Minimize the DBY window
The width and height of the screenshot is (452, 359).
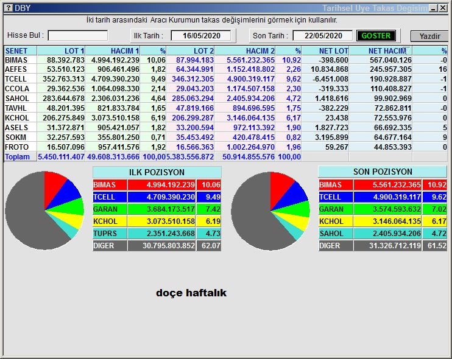tap(433, 8)
